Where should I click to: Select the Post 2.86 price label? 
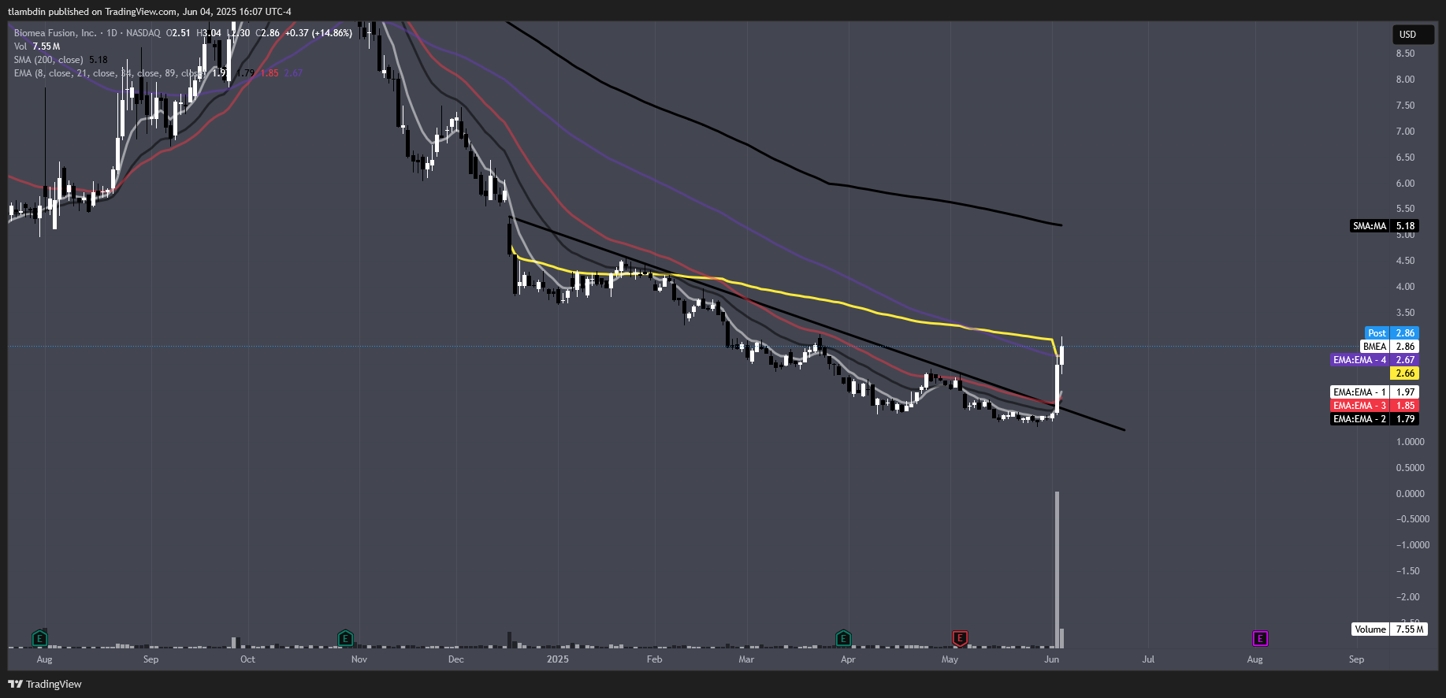coord(1392,333)
